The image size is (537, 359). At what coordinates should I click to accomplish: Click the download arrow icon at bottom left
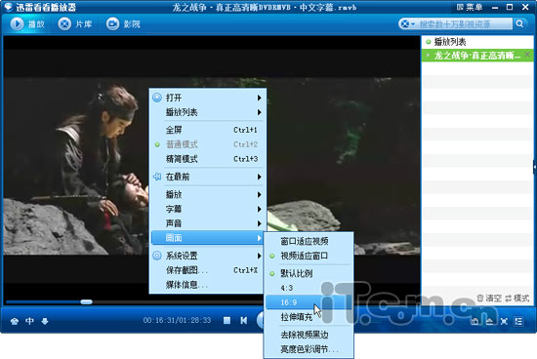[45, 321]
